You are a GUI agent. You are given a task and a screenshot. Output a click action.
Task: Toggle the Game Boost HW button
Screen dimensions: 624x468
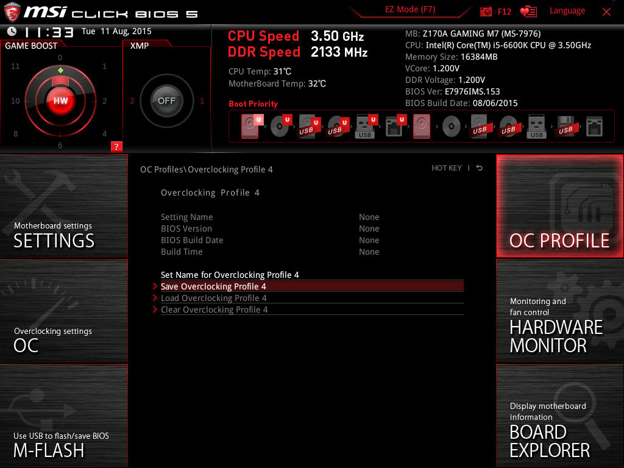(x=60, y=101)
